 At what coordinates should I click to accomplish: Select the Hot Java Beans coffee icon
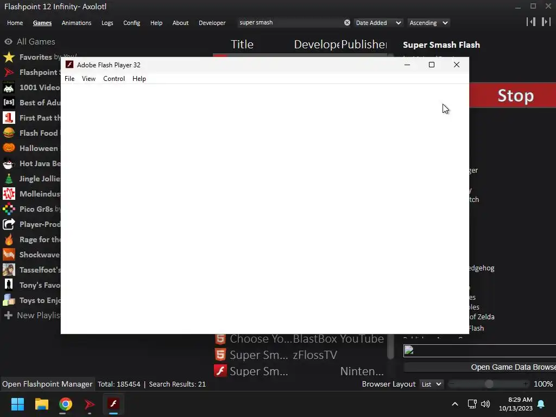[9, 163]
